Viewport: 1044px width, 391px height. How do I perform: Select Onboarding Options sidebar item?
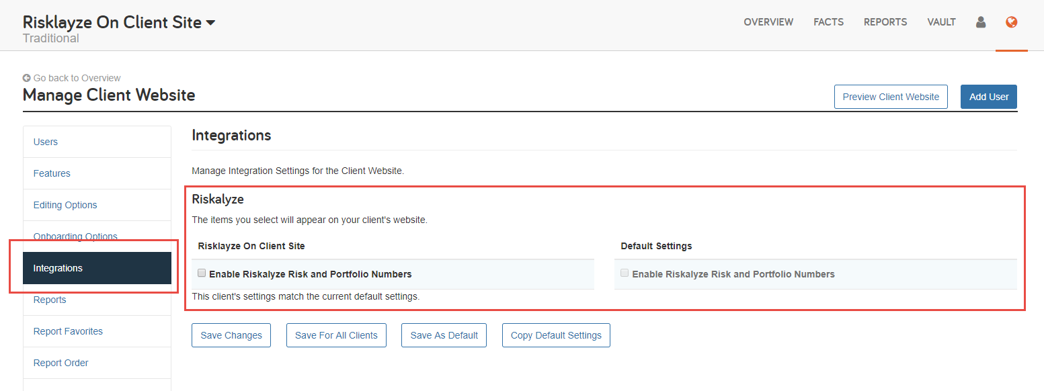[x=97, y=236]
